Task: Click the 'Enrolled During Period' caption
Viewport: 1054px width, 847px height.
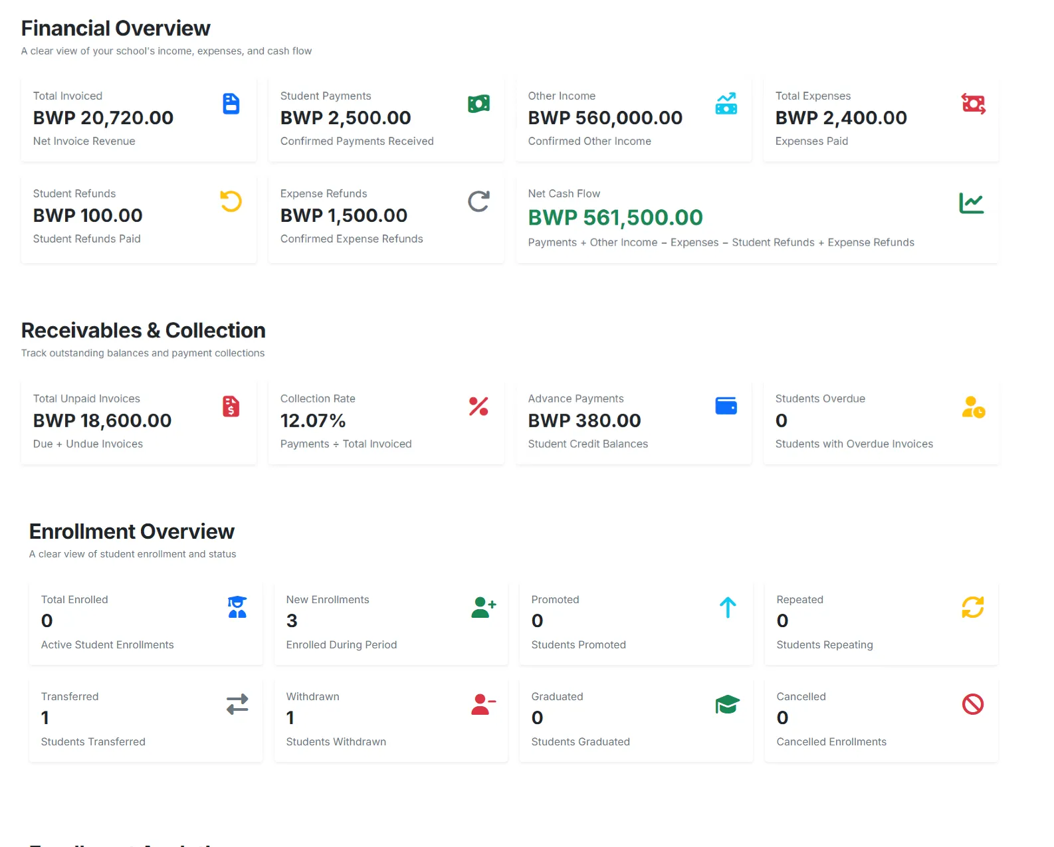Action: [342, 644]
